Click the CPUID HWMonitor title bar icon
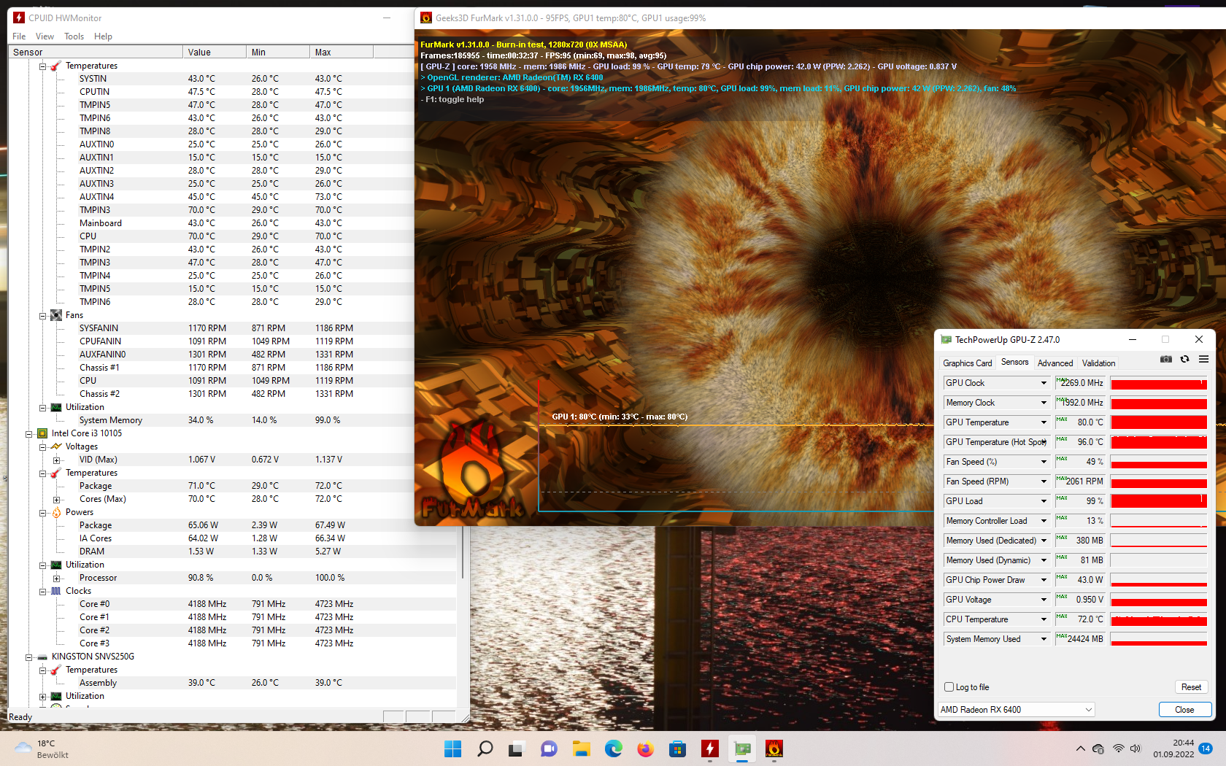Image resolution: width=1226 pixels, height=766 pixels. [x=19, y=18]
